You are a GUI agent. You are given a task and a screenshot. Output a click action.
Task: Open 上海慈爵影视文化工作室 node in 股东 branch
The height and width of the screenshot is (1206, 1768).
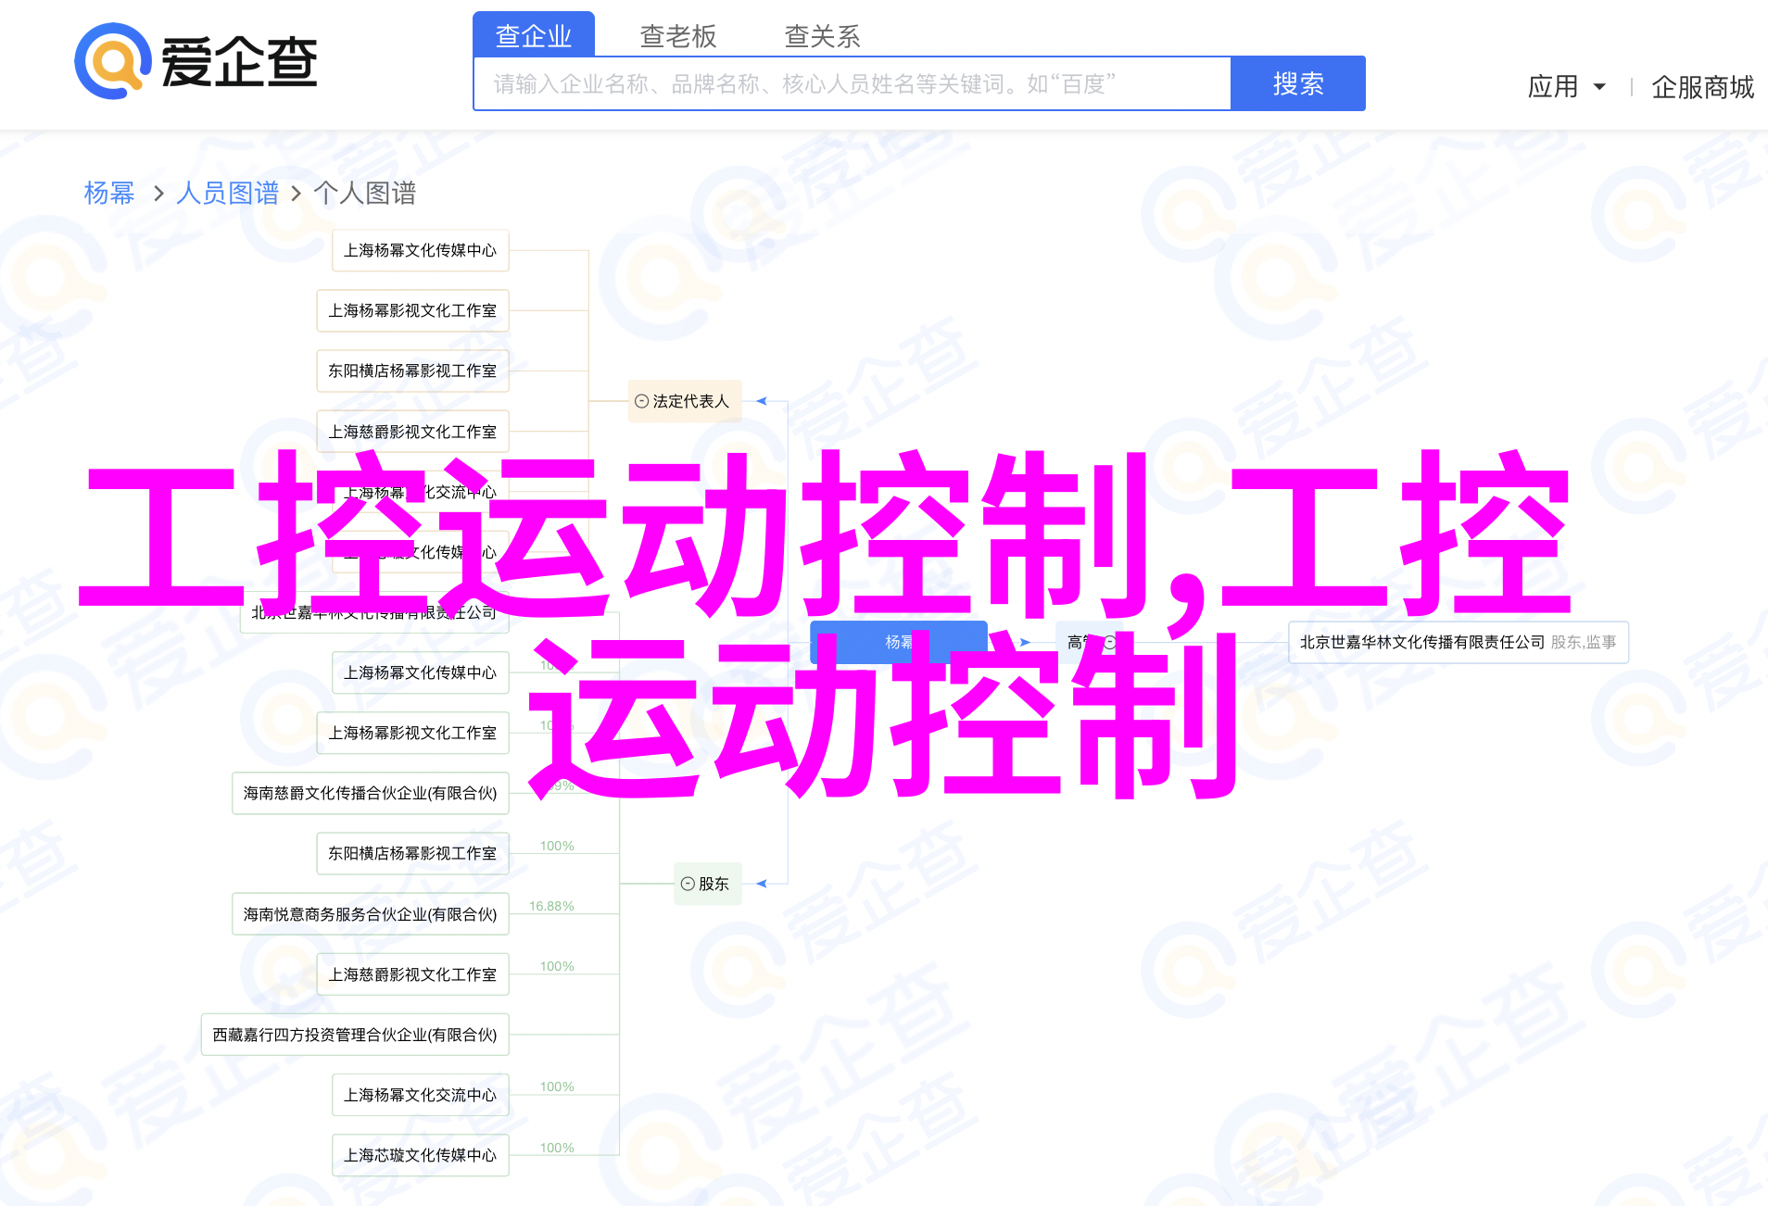coord(412,974)
